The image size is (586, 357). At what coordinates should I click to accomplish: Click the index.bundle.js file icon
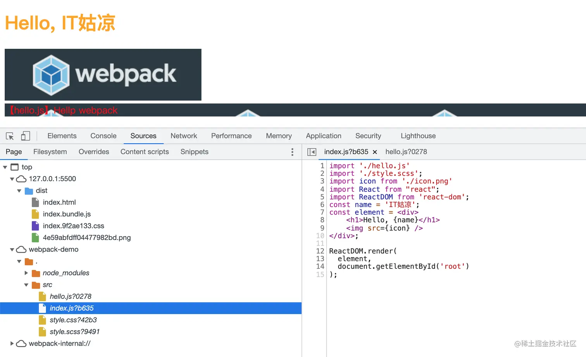click(x=35, y=214)
